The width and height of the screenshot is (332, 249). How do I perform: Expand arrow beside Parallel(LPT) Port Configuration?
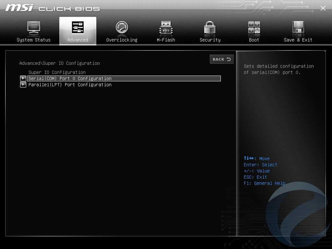coord(23,85)
